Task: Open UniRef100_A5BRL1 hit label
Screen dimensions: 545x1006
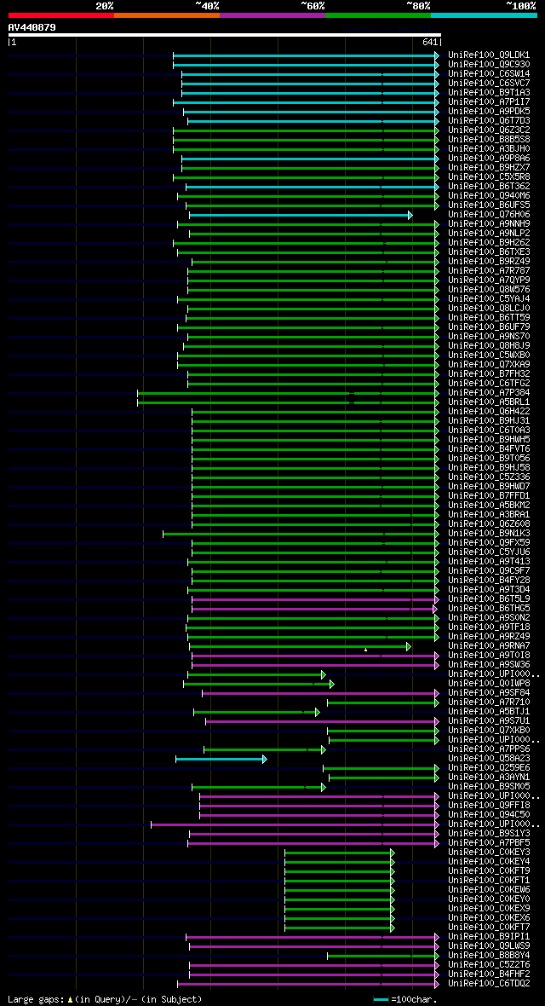Action: coord(489,402)
